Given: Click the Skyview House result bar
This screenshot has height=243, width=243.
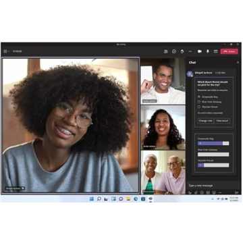Looking at the screenshot, I should [x=213, y=165].
